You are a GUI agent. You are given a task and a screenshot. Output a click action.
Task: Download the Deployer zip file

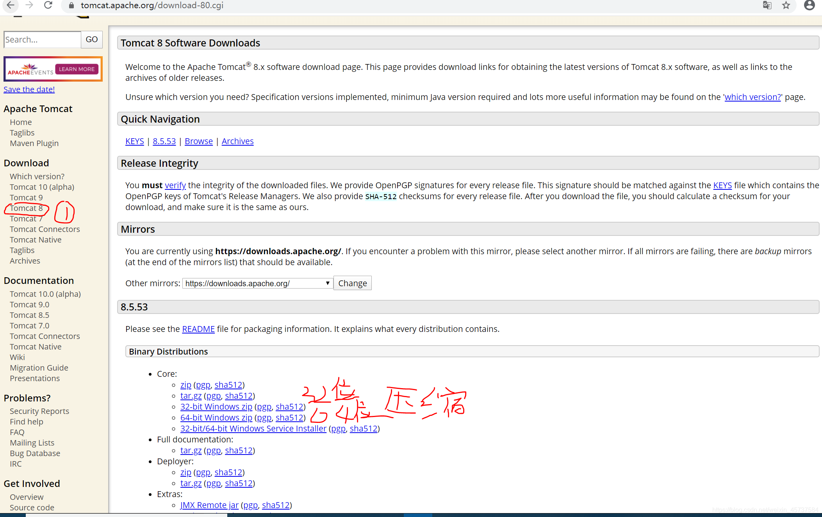[x=186, y=472]
